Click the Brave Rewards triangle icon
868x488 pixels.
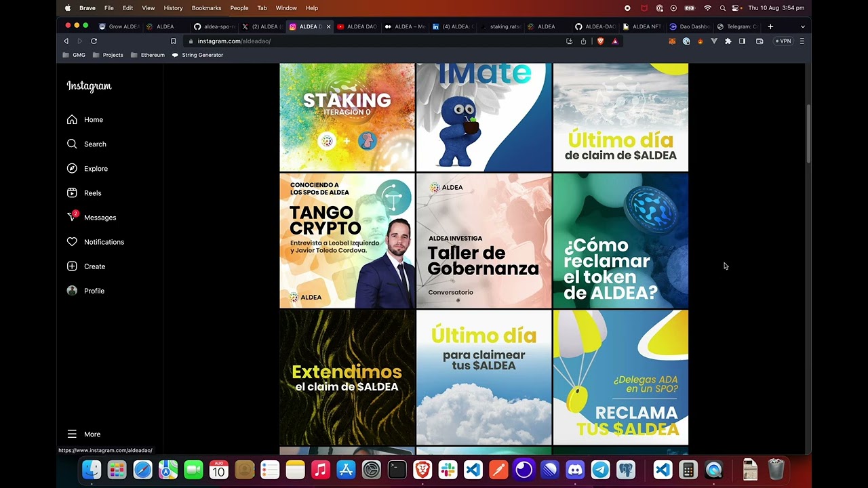[x=615, y=41]
